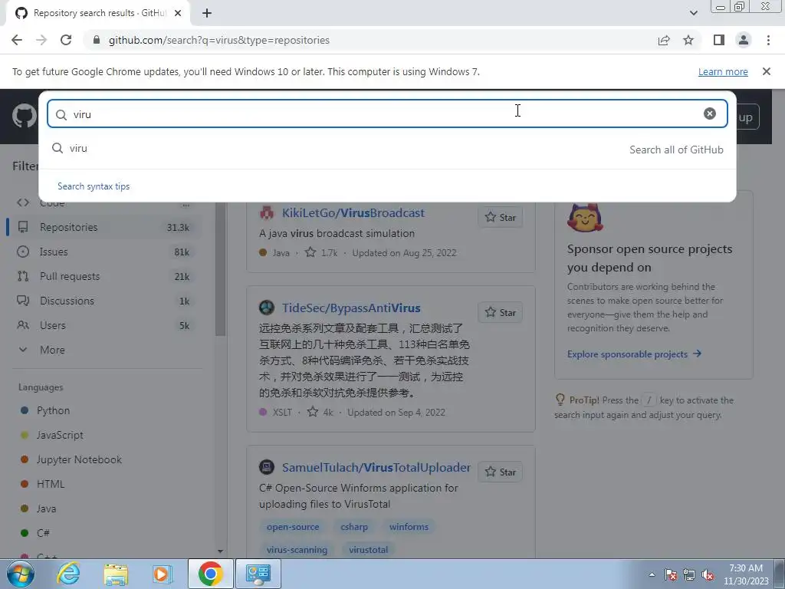This screenshot has height=589, width=785.
Task: Filter results by Python language
Action: [53, 411]
